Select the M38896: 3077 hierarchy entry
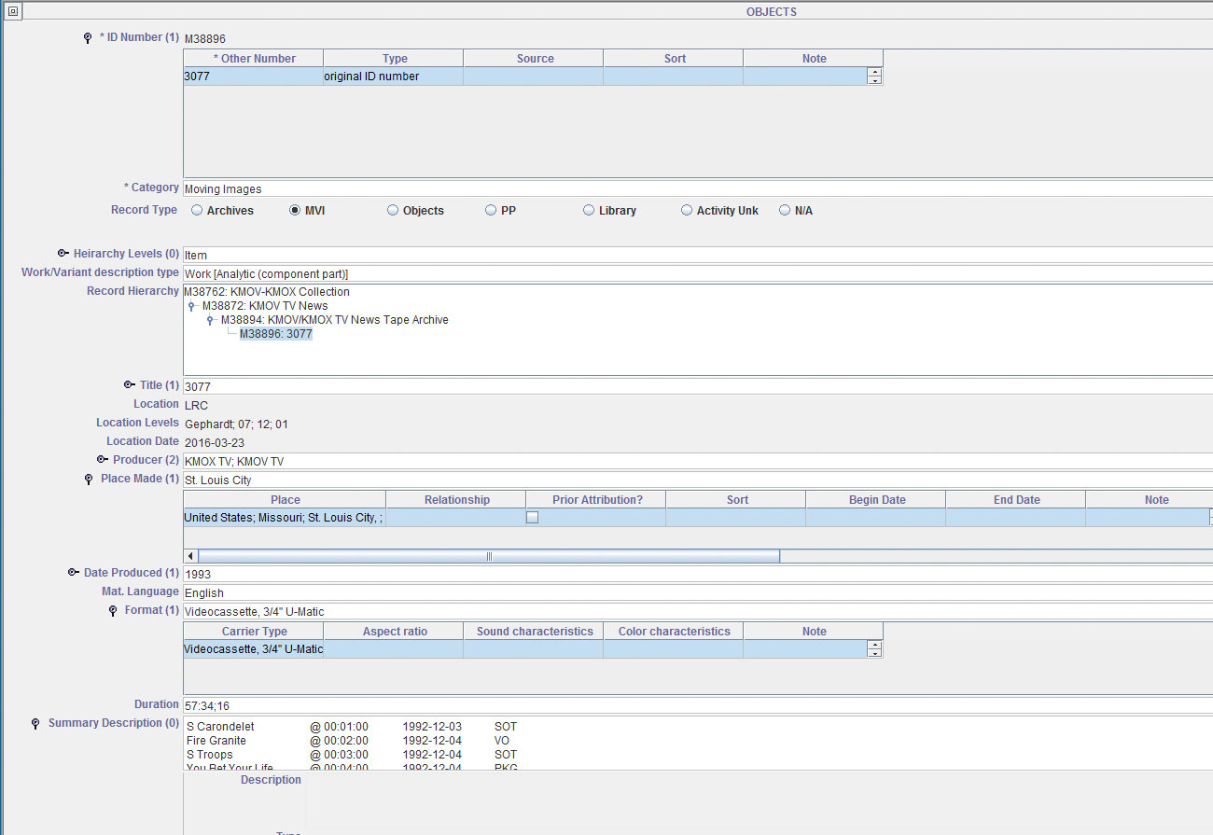 tap(275, 334)
